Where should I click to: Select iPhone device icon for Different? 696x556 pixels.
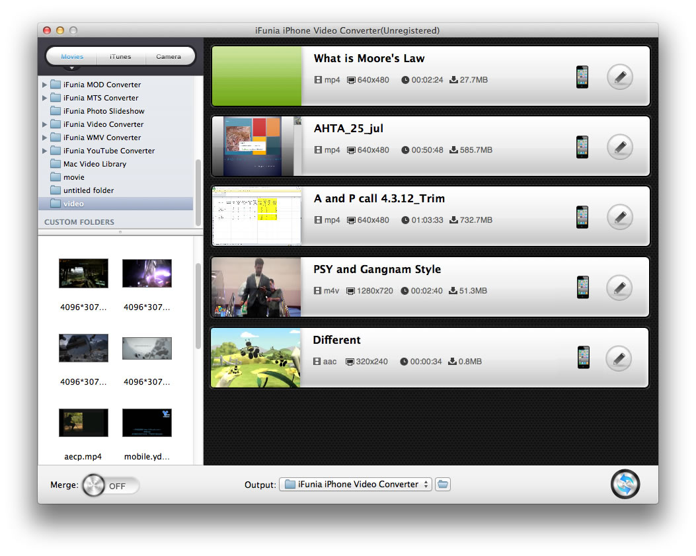point(583,358)
